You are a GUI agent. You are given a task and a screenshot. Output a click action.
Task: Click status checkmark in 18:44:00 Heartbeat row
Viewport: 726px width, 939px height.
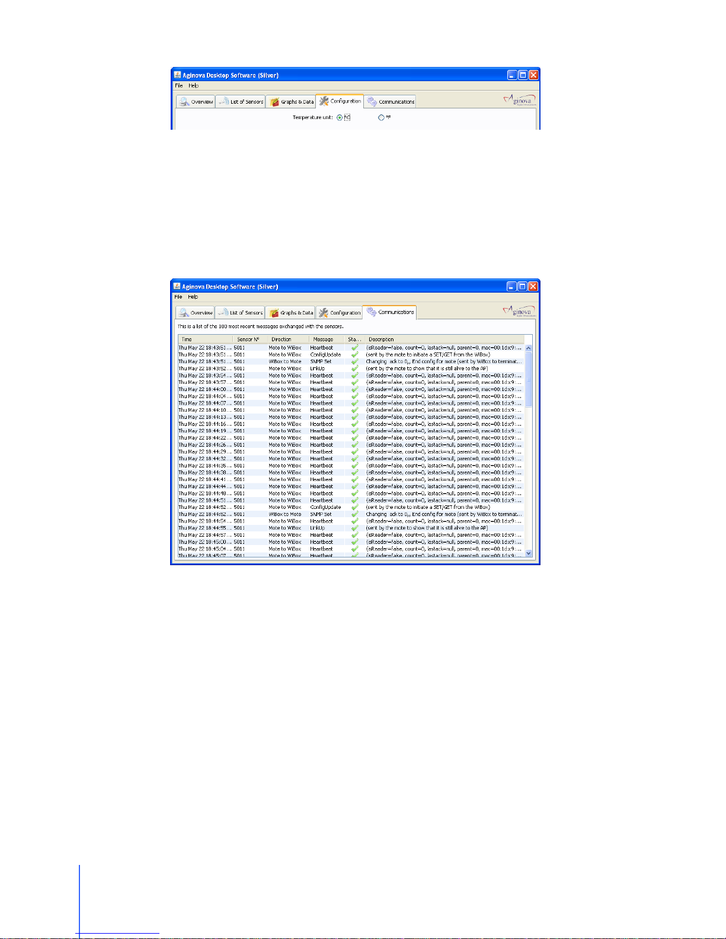pyautogui.click(x=354, y=389)
